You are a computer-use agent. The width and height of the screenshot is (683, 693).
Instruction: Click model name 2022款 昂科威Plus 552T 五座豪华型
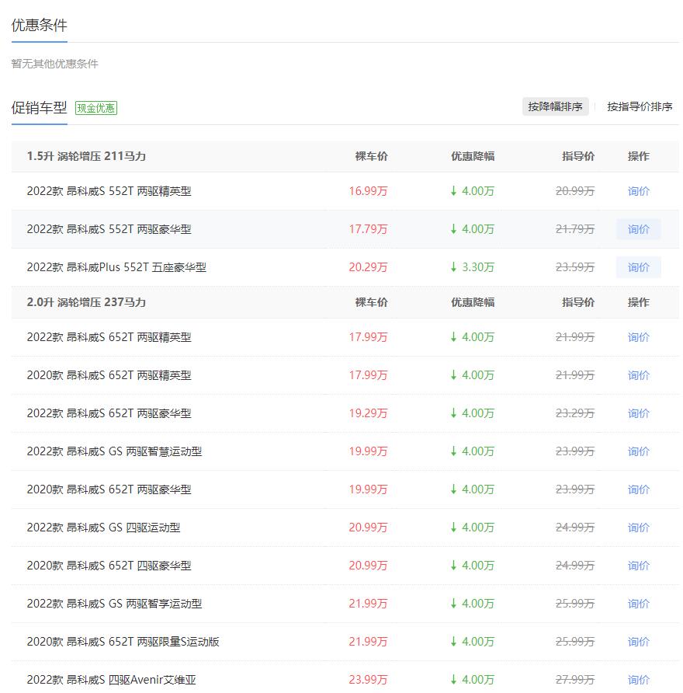116,267
